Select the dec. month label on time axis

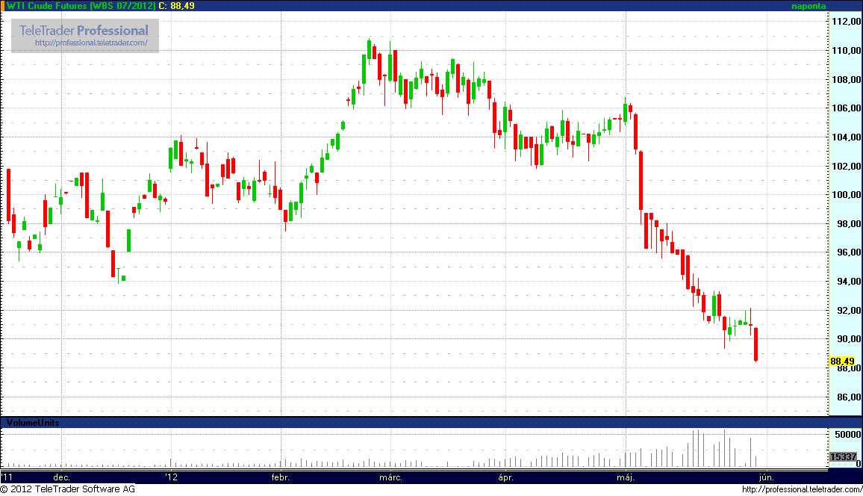61,477
